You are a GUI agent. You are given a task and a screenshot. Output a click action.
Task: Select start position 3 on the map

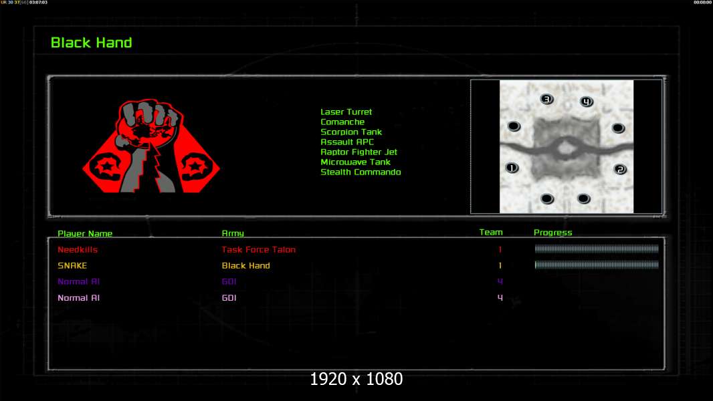click(547, 99)
